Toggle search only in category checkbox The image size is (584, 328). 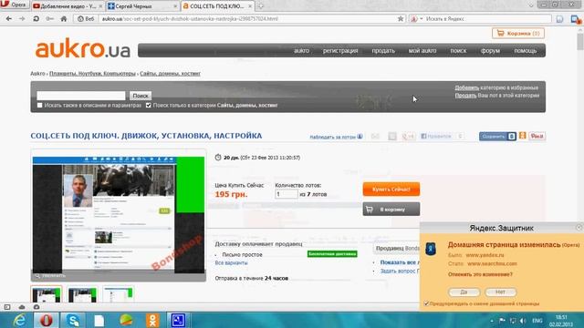point(148,106)
